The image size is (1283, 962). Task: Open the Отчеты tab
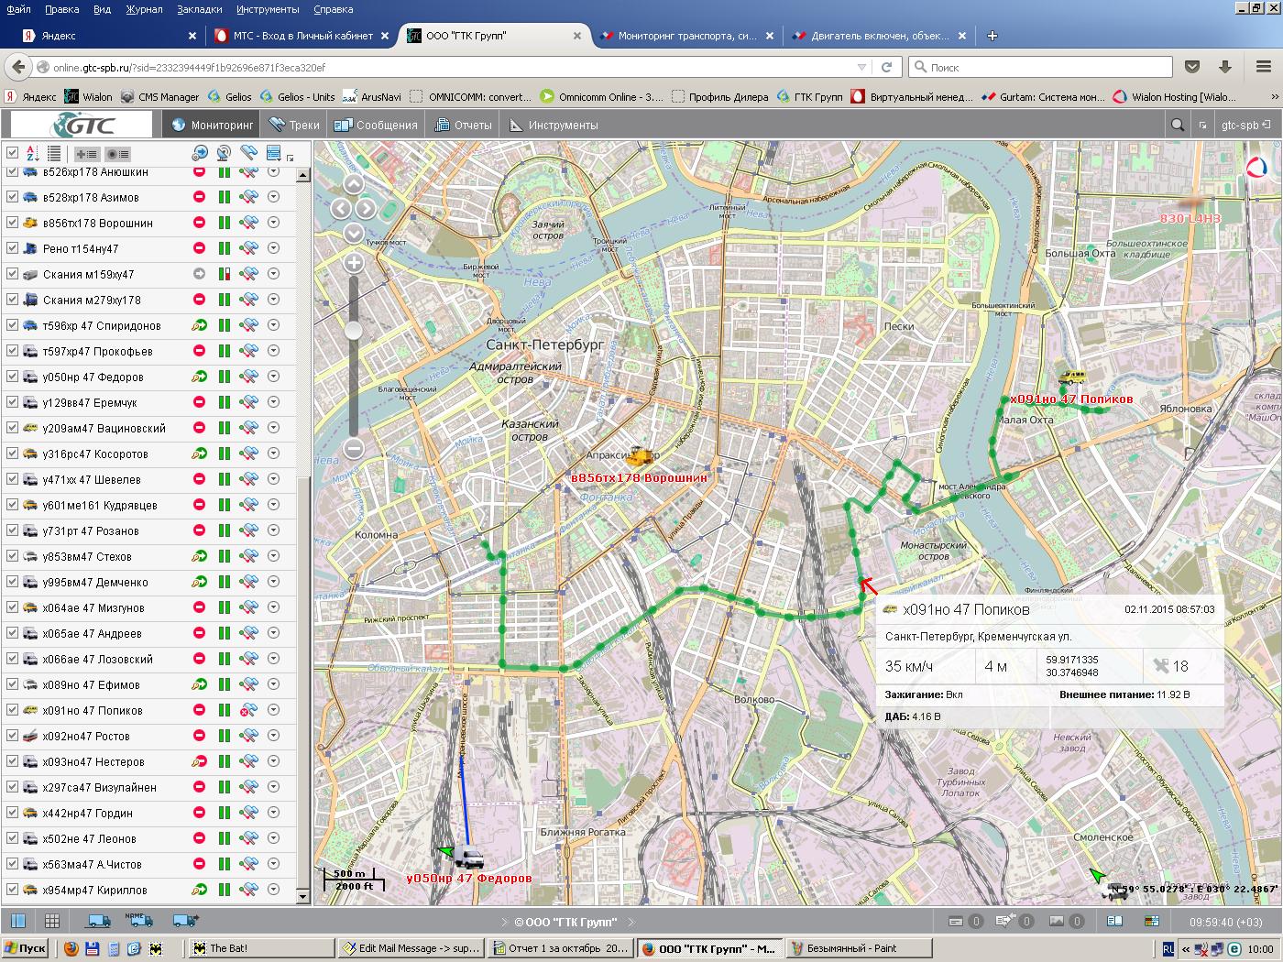[464, 126]
